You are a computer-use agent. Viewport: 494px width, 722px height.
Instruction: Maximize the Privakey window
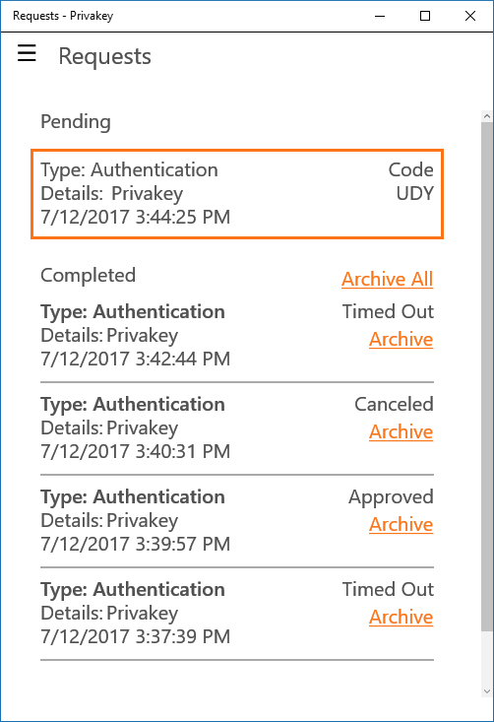(x=425, y=16)
